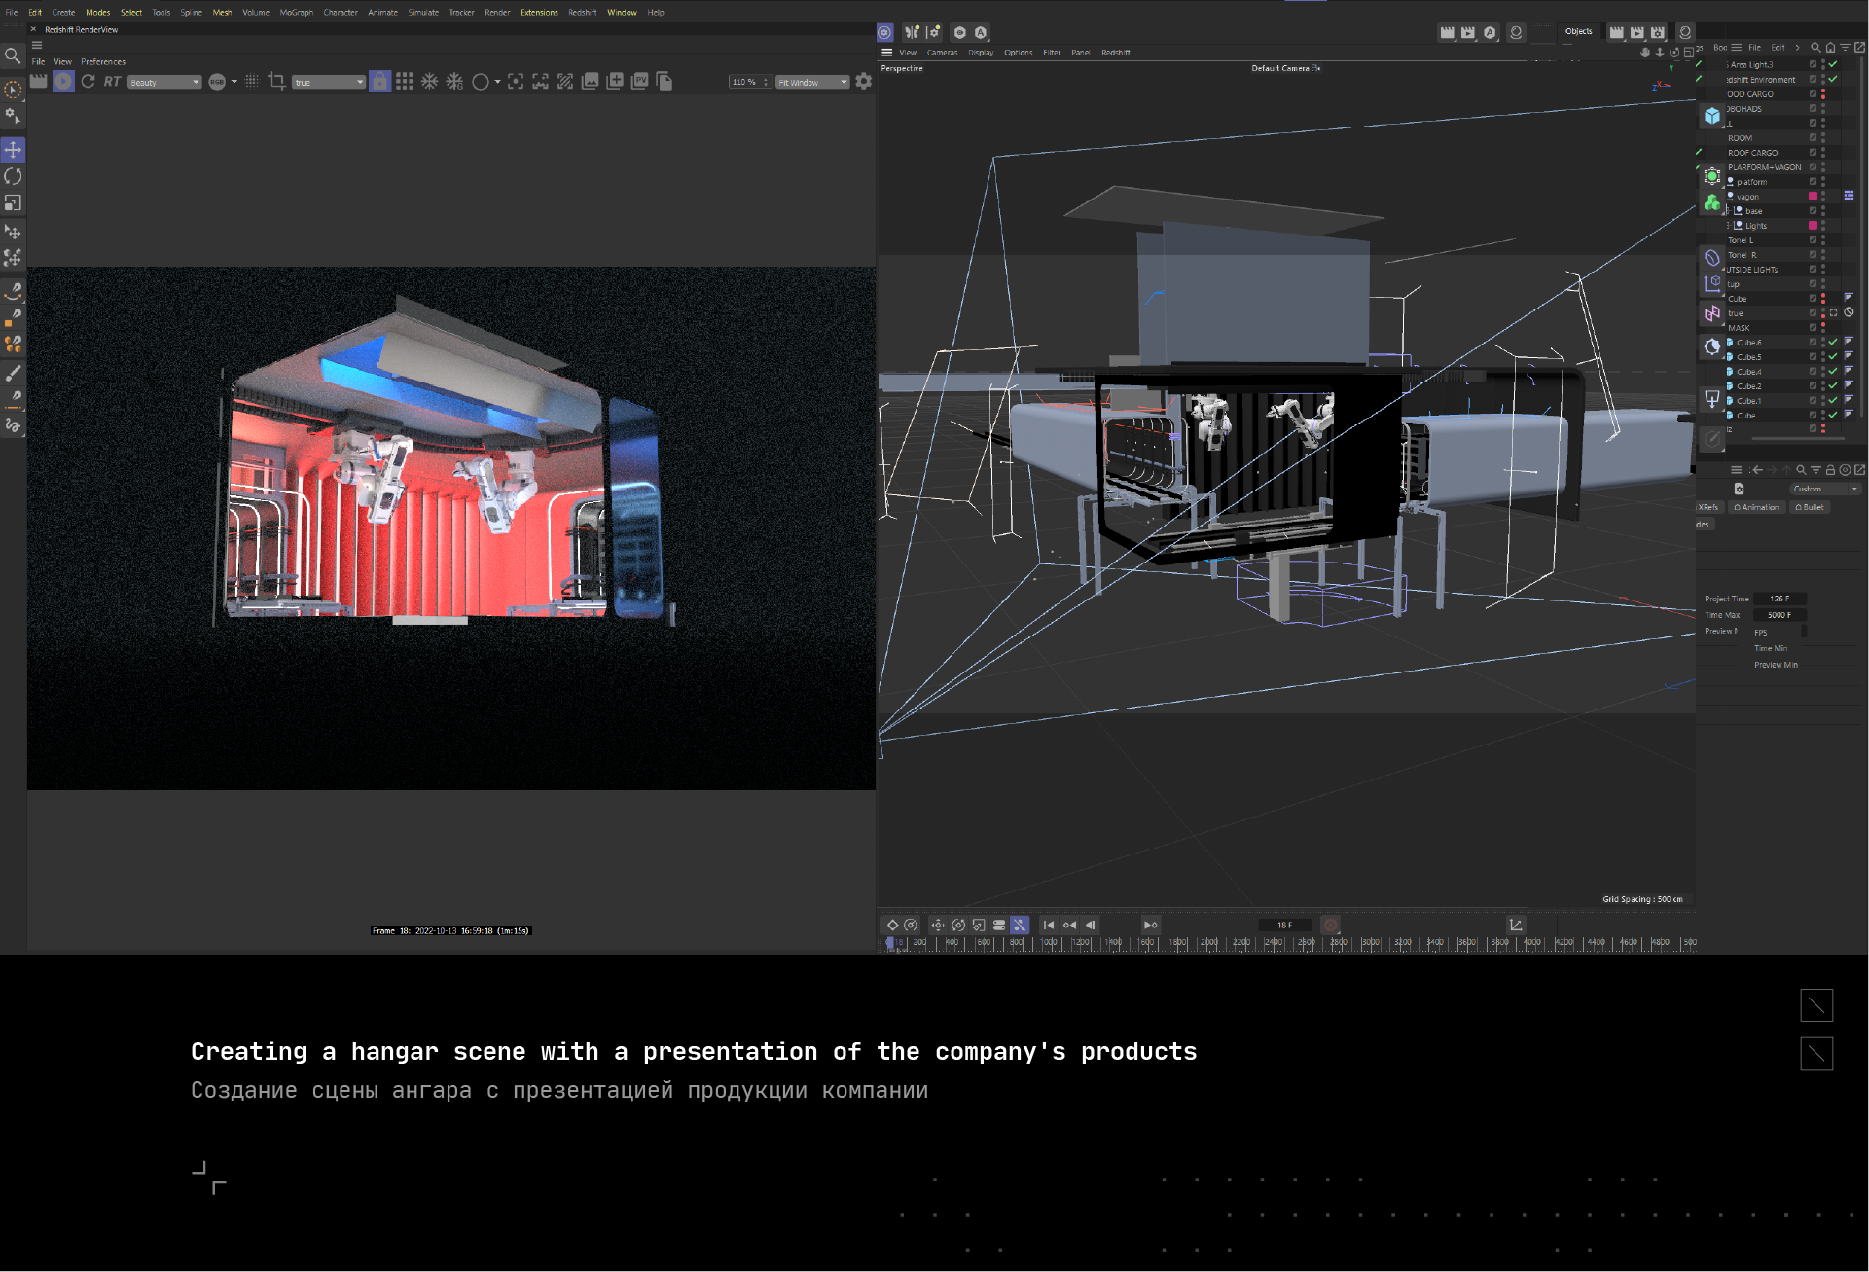Select the Rotate tool in left toolbar
This screenshot has width=1869, height=1272.
tap(13, 176)
